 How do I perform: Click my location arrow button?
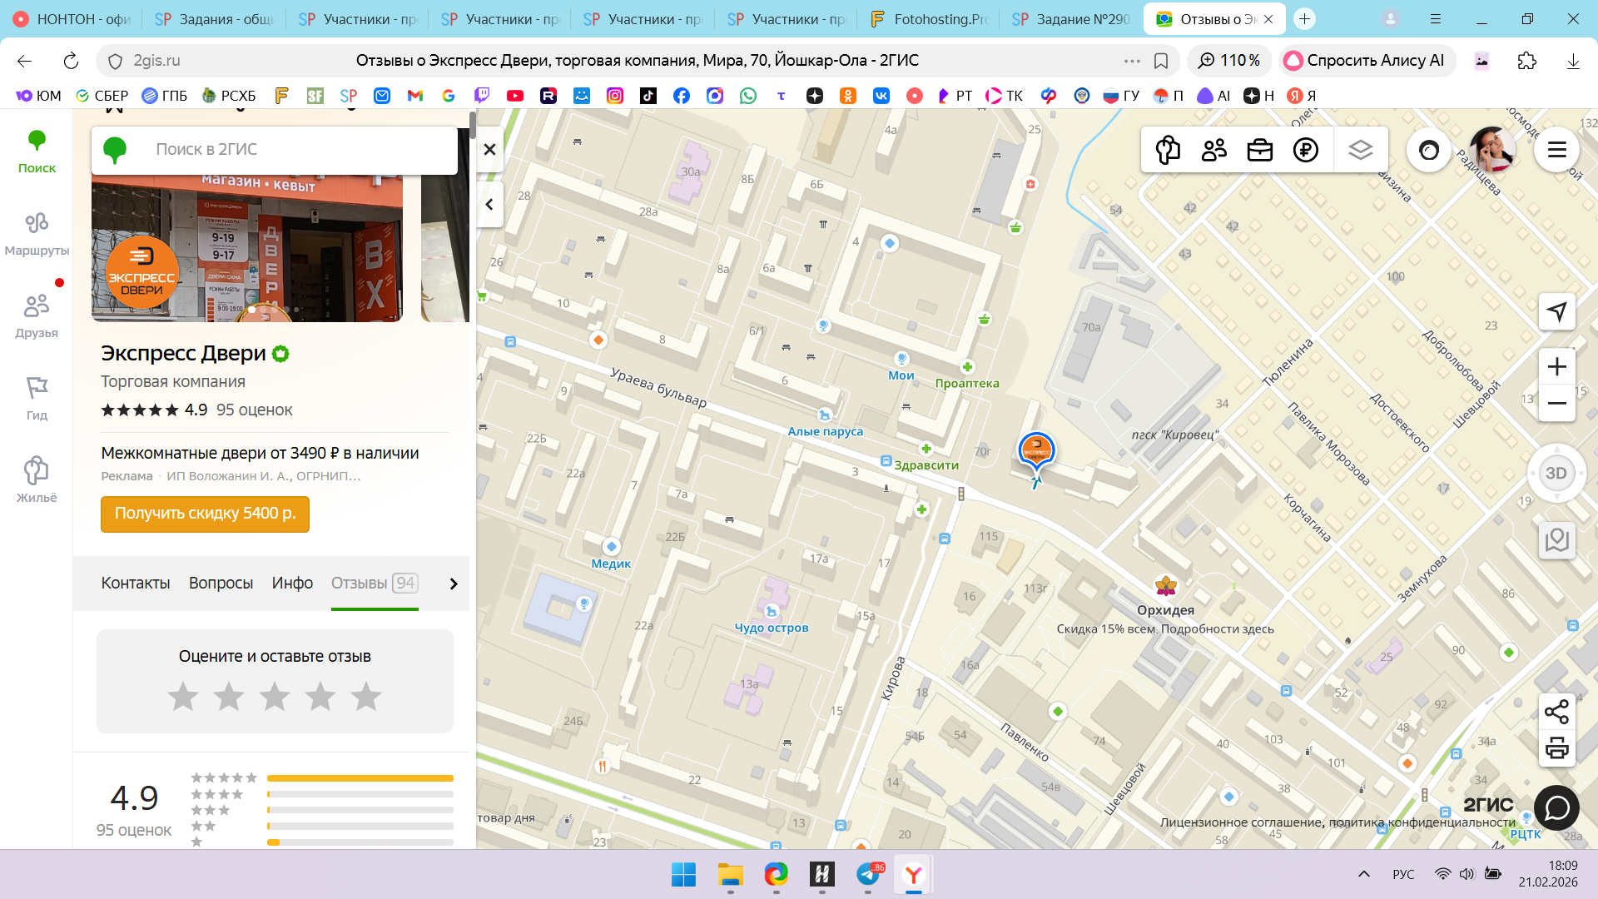[x=1556, y=312]
